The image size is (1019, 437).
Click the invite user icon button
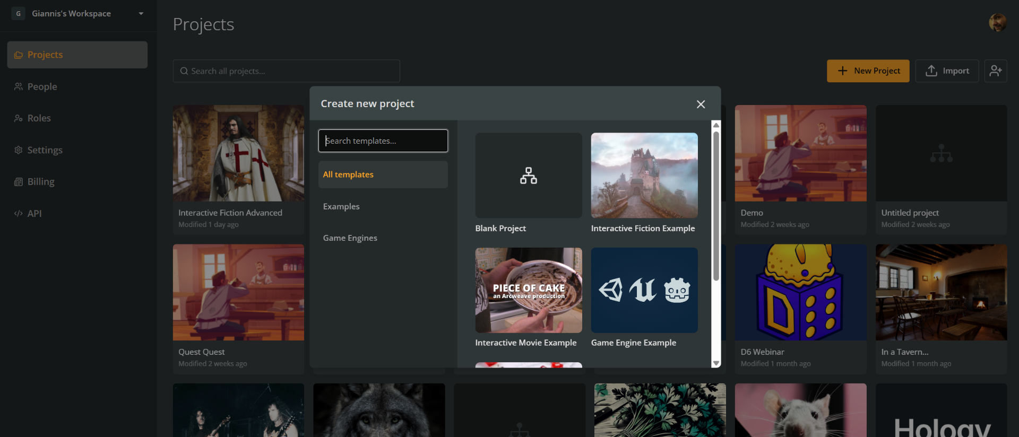pyautogui.click(x=996, y=71)
